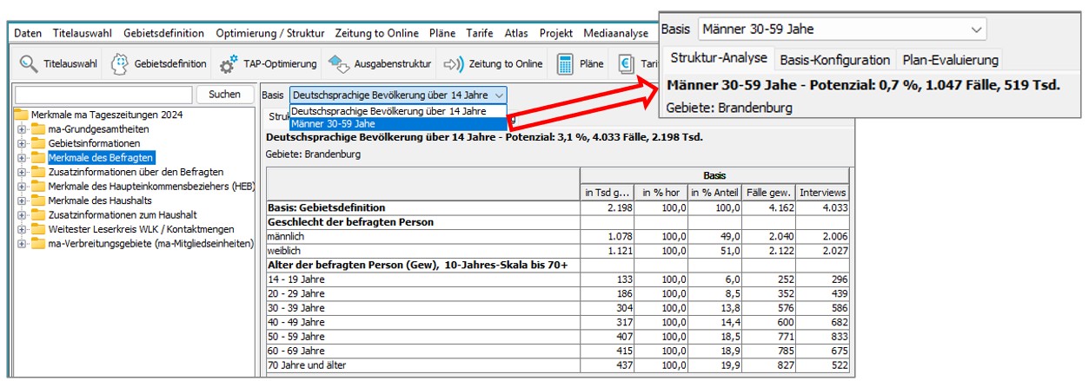Viewport: 1089px width, 381px height.
Task: Select the '70 Jahre und älter' row label
Action: pos(307,365)
